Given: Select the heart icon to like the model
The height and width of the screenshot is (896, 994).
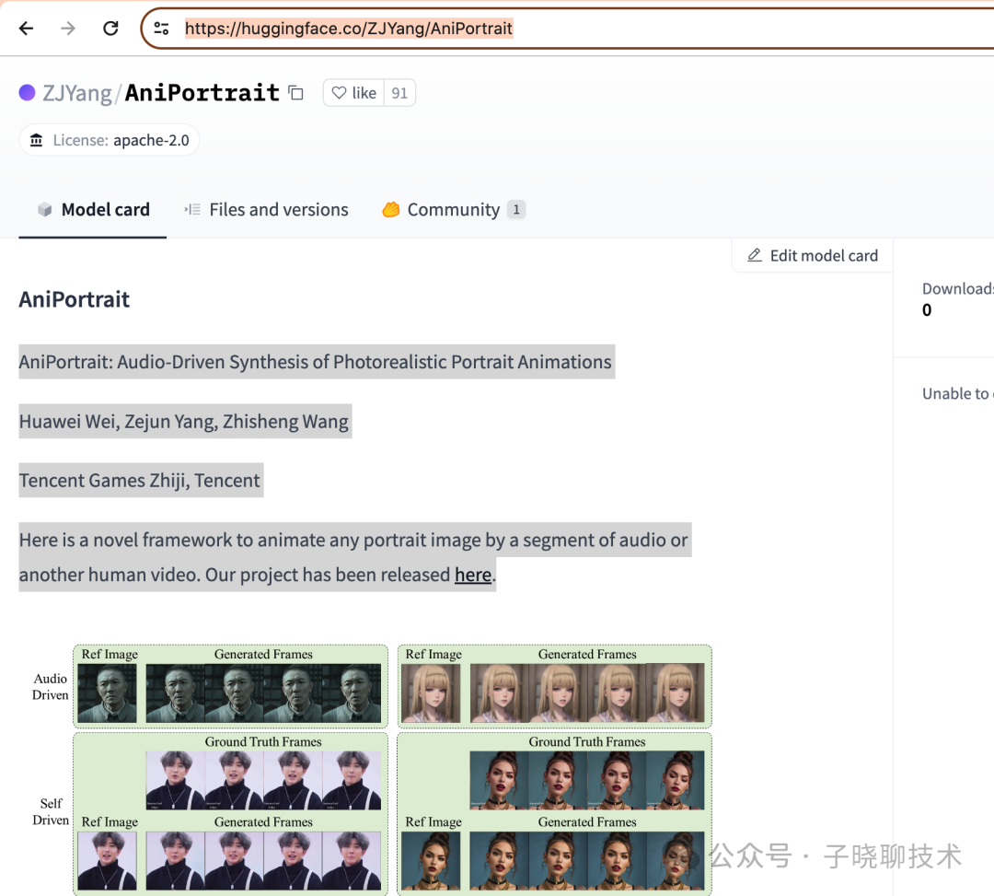Looking at the screenshot, I should [x=340, y=92].
